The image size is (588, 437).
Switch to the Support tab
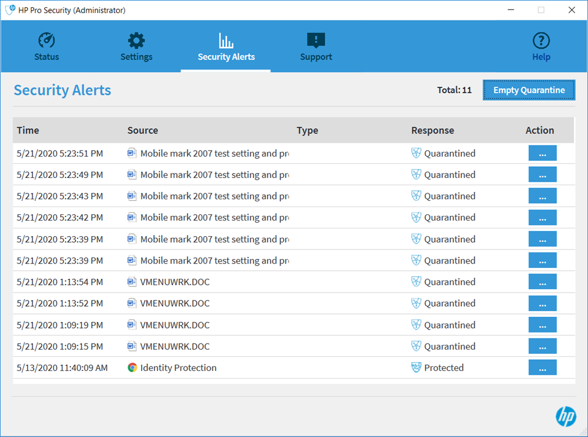point(316,47)
